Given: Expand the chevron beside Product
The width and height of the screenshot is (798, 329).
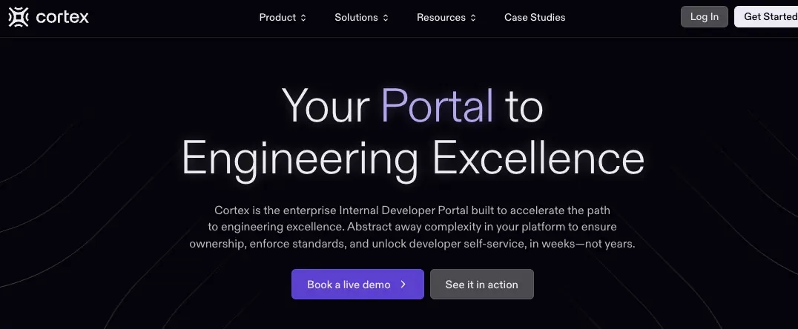Looking at the screenshot, I should [x=303, y=18].
